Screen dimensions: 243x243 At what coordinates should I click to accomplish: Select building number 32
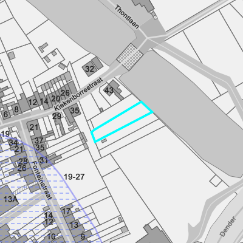tap(89, 69)
